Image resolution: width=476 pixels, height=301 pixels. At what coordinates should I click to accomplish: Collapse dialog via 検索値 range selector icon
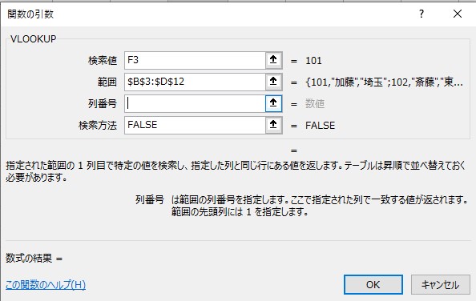point(273,60)
